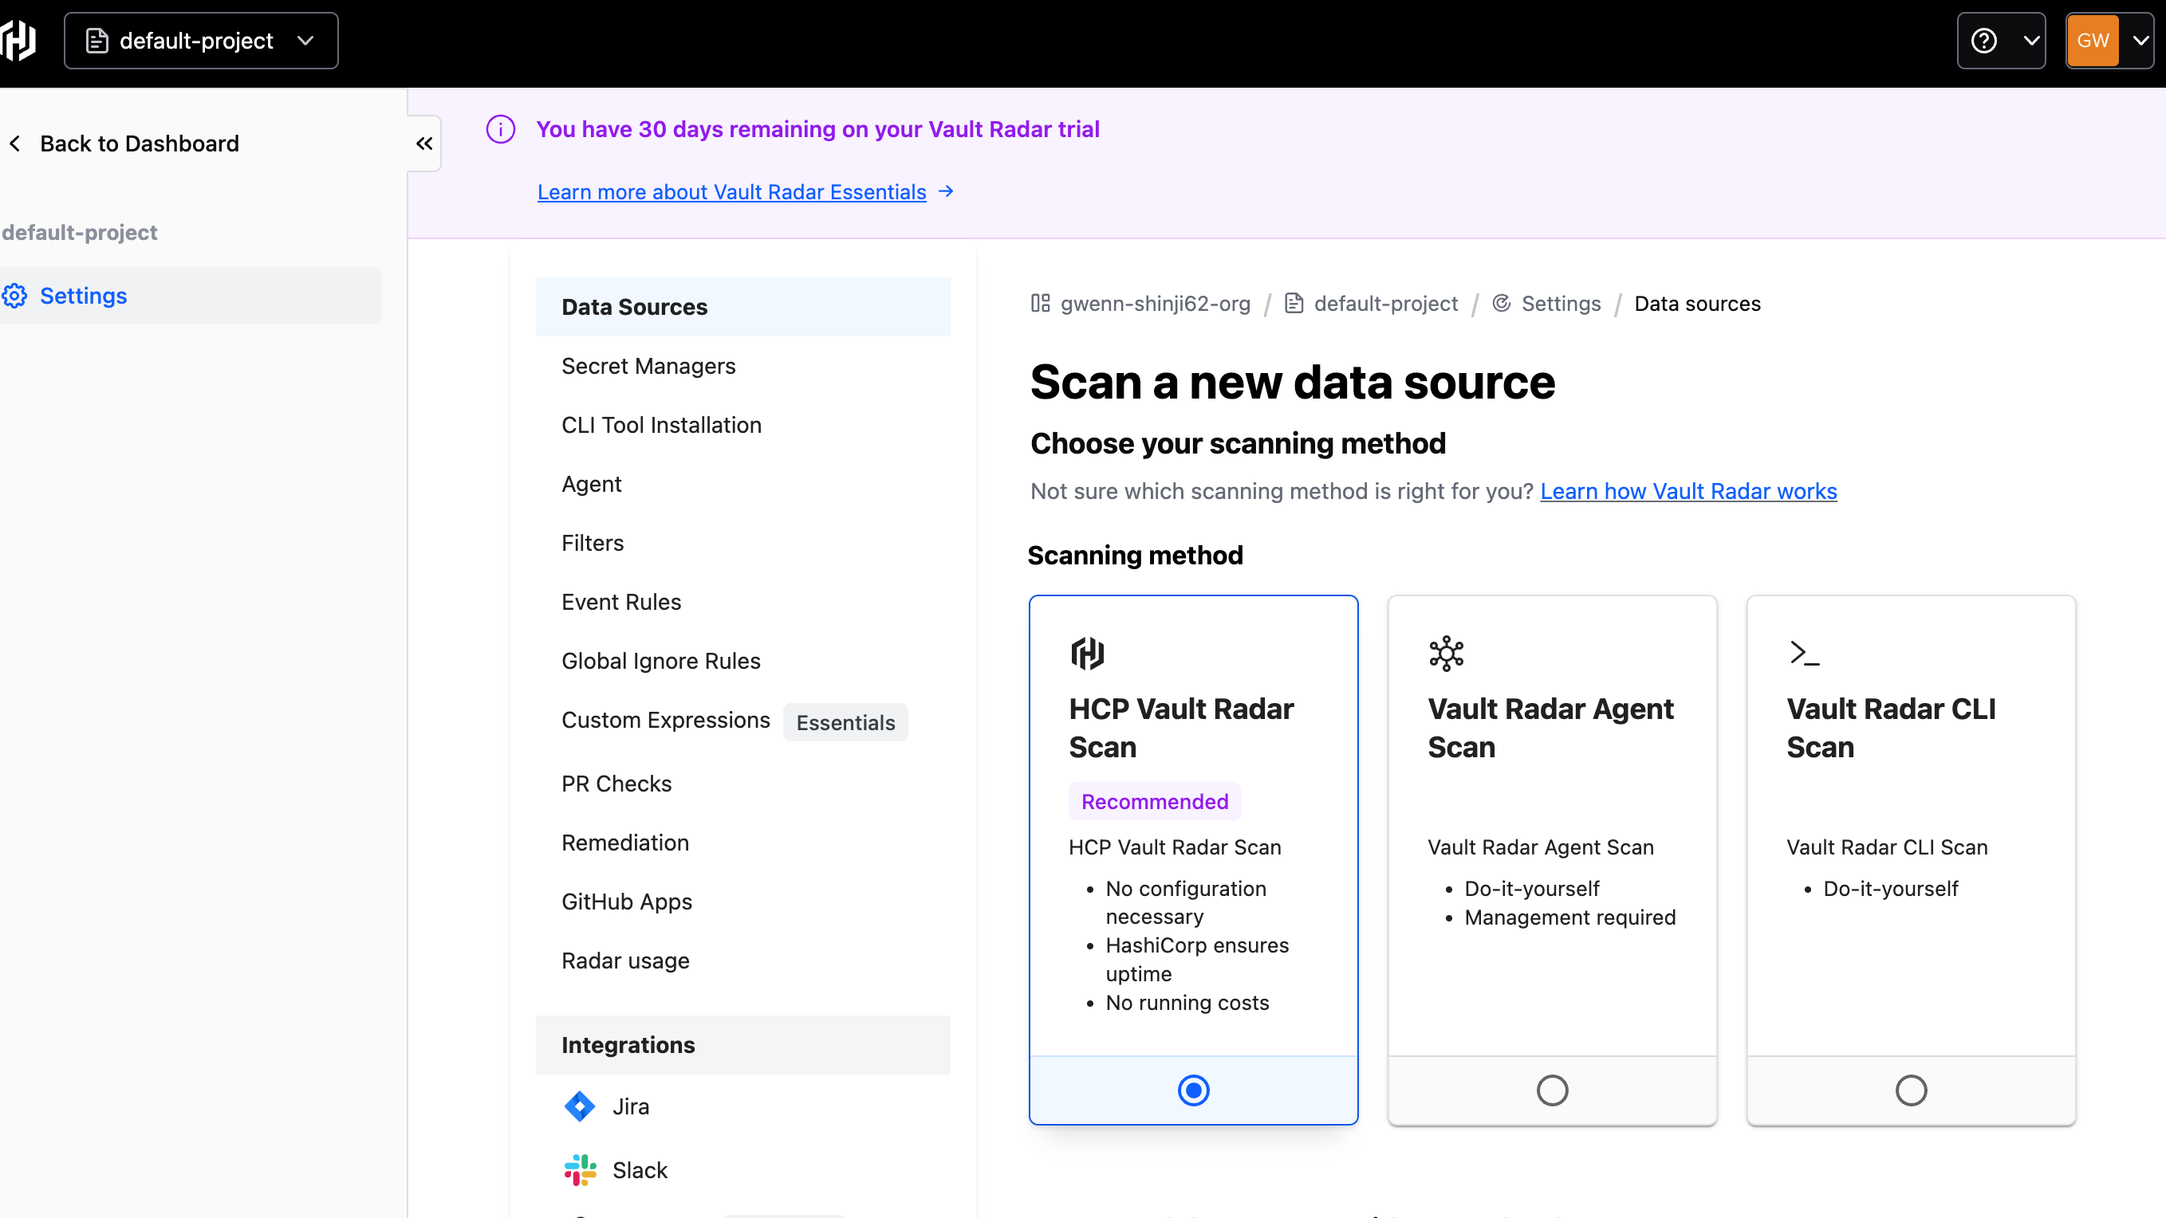2166x1218 pixels.
Task: Click the HashiCorp logo in top bar
Action: point(18,41)
